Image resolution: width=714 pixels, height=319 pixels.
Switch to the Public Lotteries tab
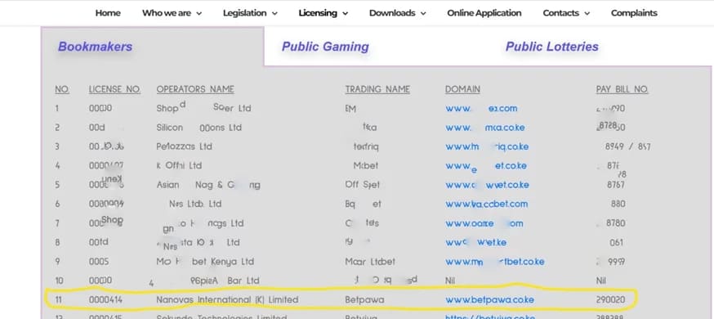tap(552, 47)
